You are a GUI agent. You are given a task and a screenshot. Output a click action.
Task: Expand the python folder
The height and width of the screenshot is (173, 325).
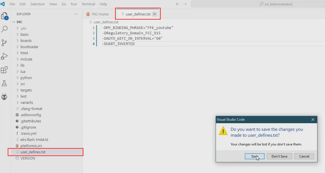(26, 78)
